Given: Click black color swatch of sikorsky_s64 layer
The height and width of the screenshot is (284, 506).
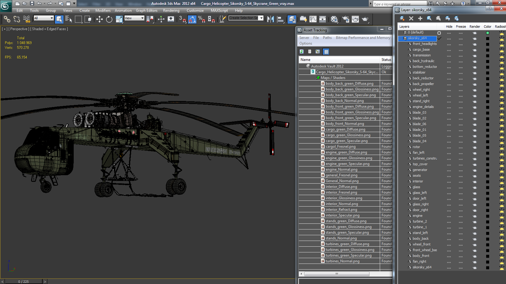Looking at the screenshot, I should [x=488, y=39].
